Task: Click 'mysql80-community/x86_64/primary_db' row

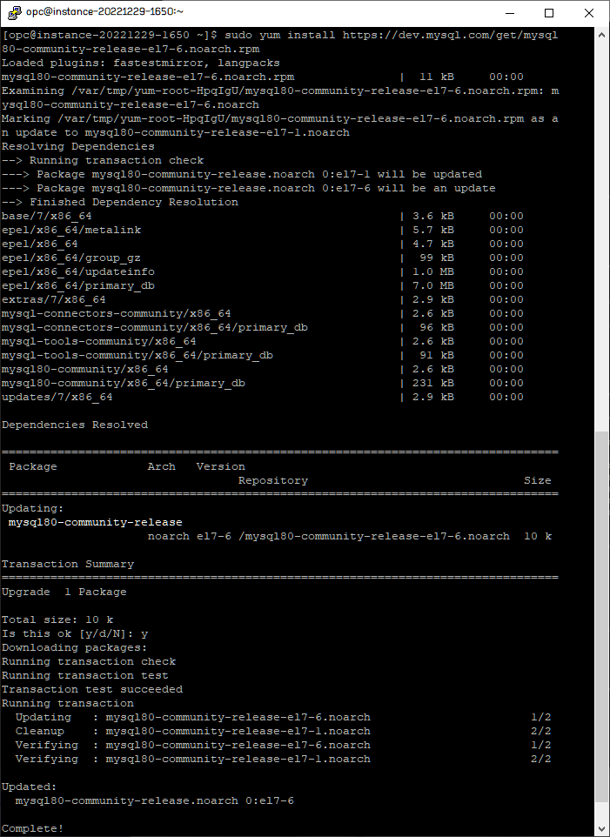Action: tap(263, 383)
